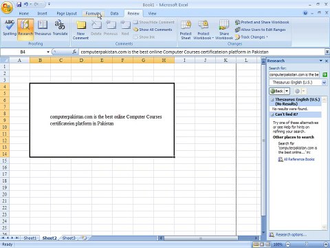This screenshot has height=248, width=330.
Task: Open the Name Box dropdown arrow
Action: pyautogui.click(x=48, y=52)
